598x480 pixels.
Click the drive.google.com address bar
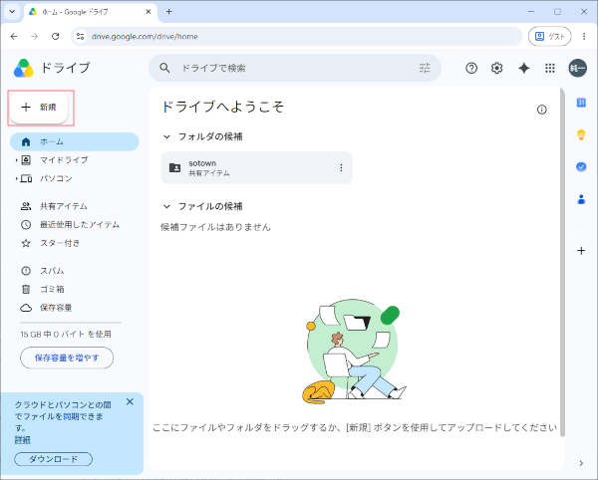coord(297,36)
